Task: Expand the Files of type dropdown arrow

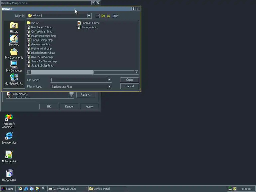Action: click(109, 86)
